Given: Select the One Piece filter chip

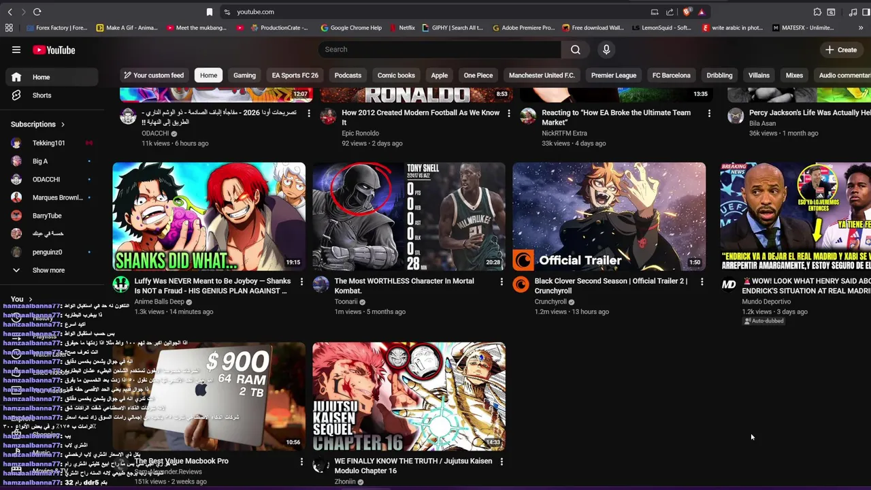Looking at the screenshot, I should point(478,76).
